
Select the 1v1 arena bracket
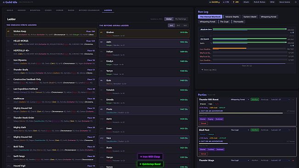point(171,26)
